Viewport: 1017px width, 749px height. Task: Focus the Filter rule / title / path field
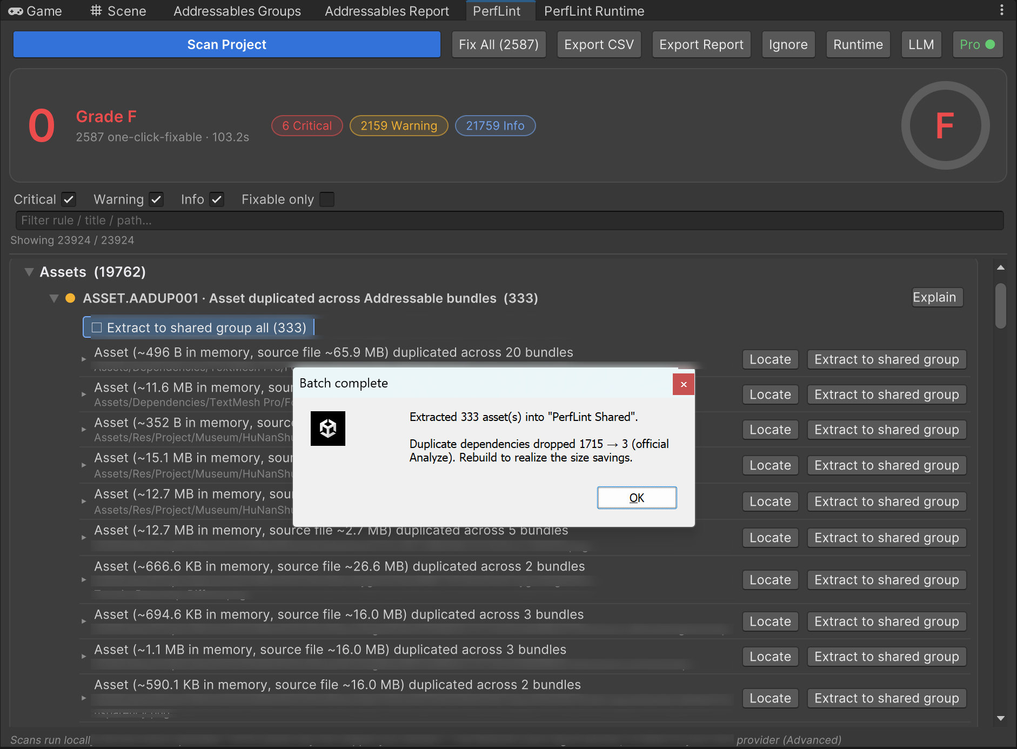510,220
